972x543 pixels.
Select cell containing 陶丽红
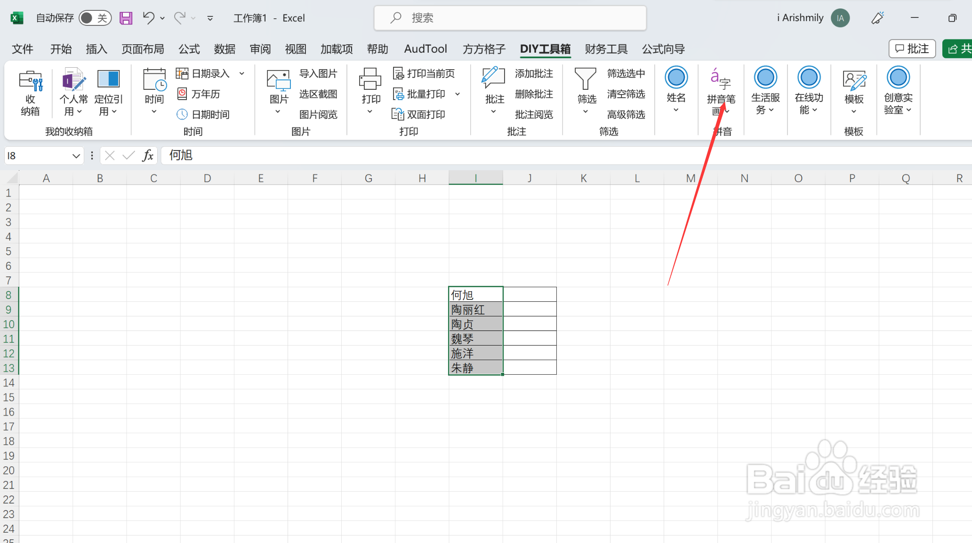pyautogui.click(x=475, y=310)
